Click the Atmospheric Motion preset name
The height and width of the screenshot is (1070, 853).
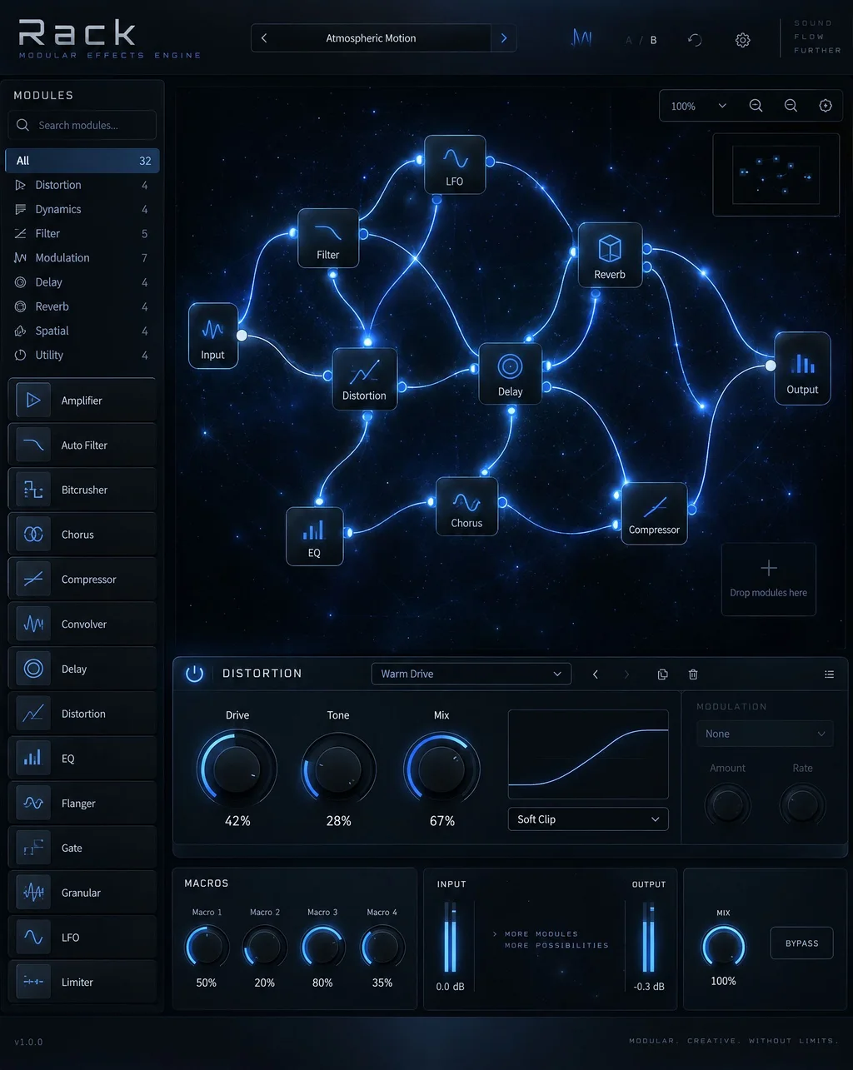coord(371,38)
